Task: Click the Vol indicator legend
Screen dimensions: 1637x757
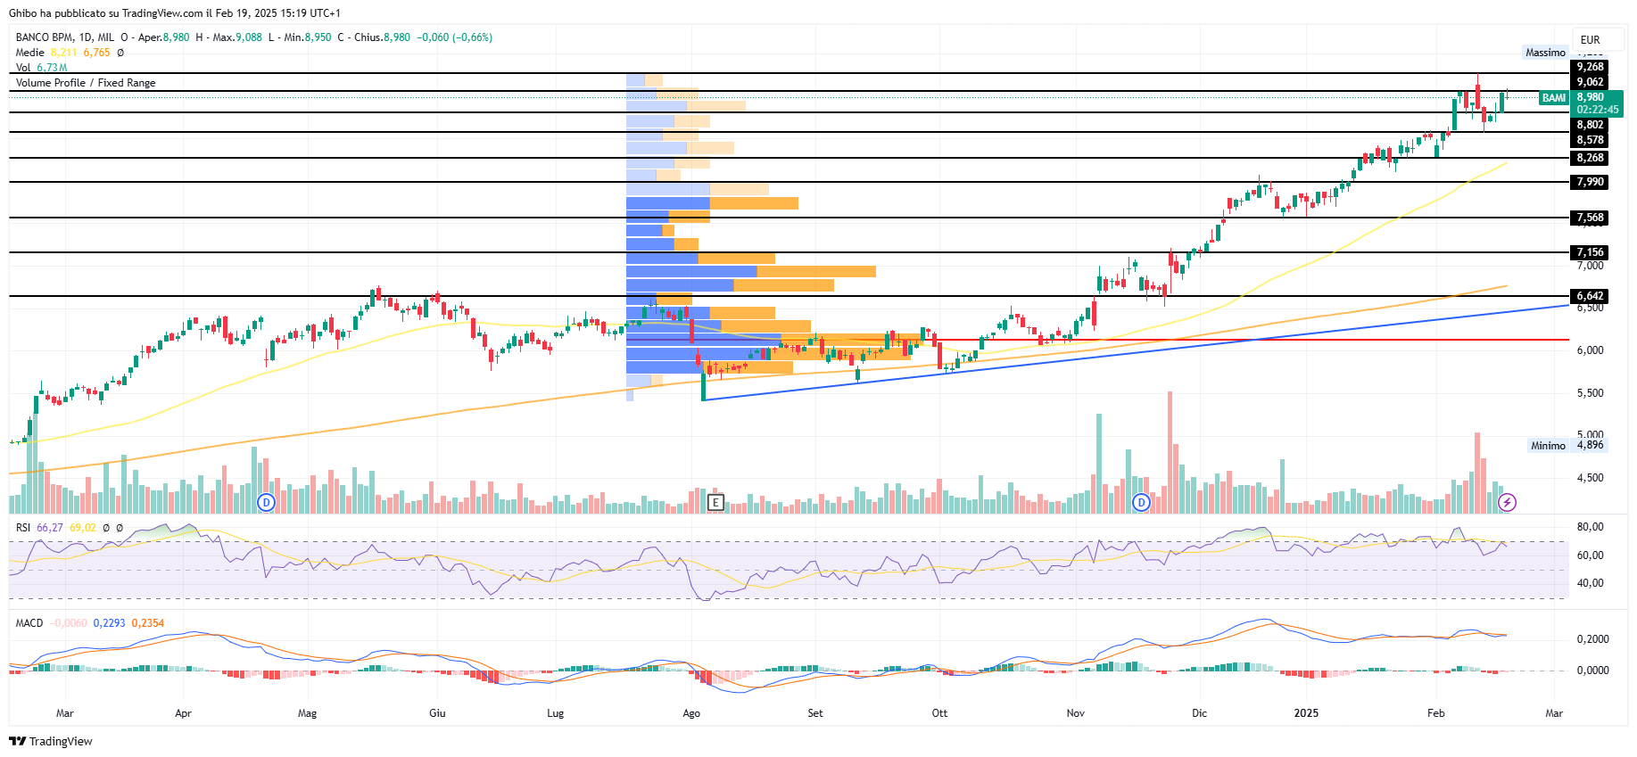Action: tap(22, 68)
